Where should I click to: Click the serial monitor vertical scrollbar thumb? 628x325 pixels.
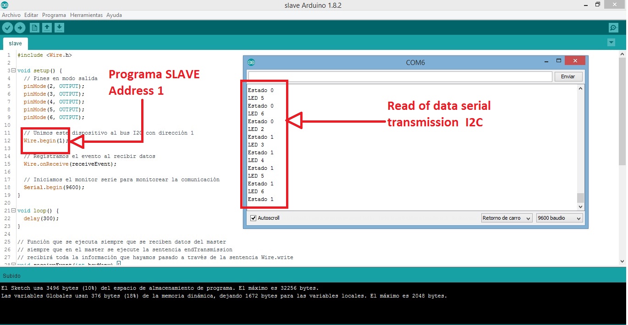coord(580,198)
